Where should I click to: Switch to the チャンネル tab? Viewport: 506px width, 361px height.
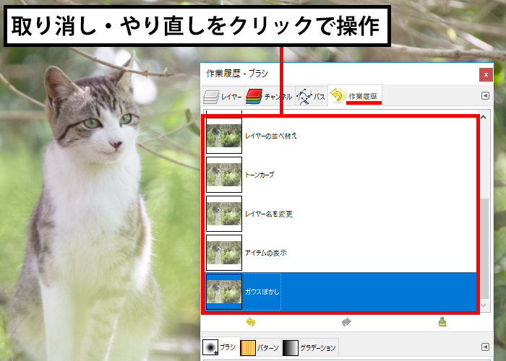[270, 96]
